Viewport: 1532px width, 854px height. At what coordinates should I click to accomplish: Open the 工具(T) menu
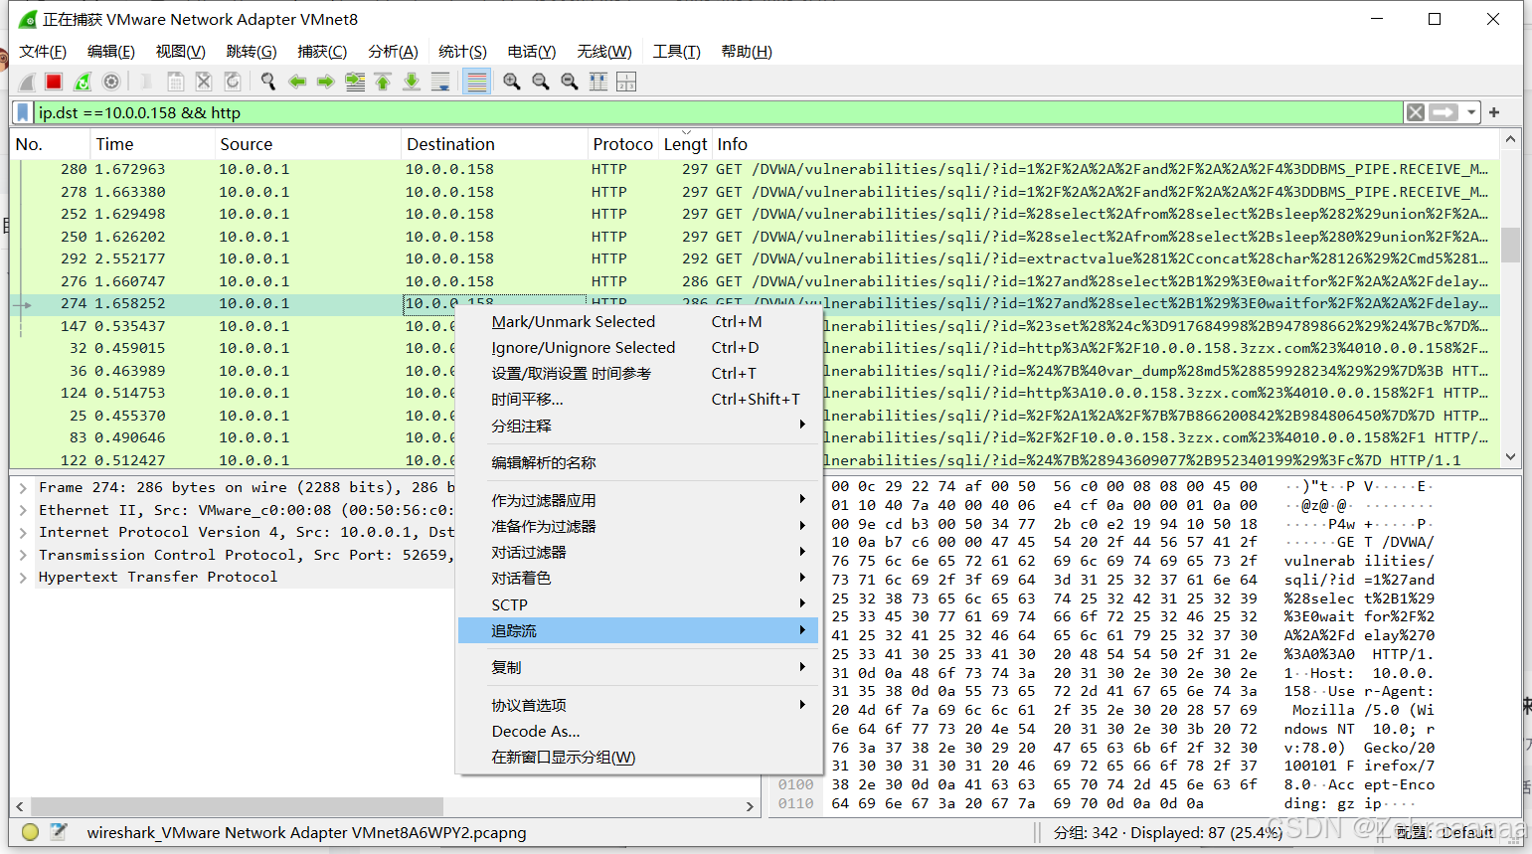point(676,52)
